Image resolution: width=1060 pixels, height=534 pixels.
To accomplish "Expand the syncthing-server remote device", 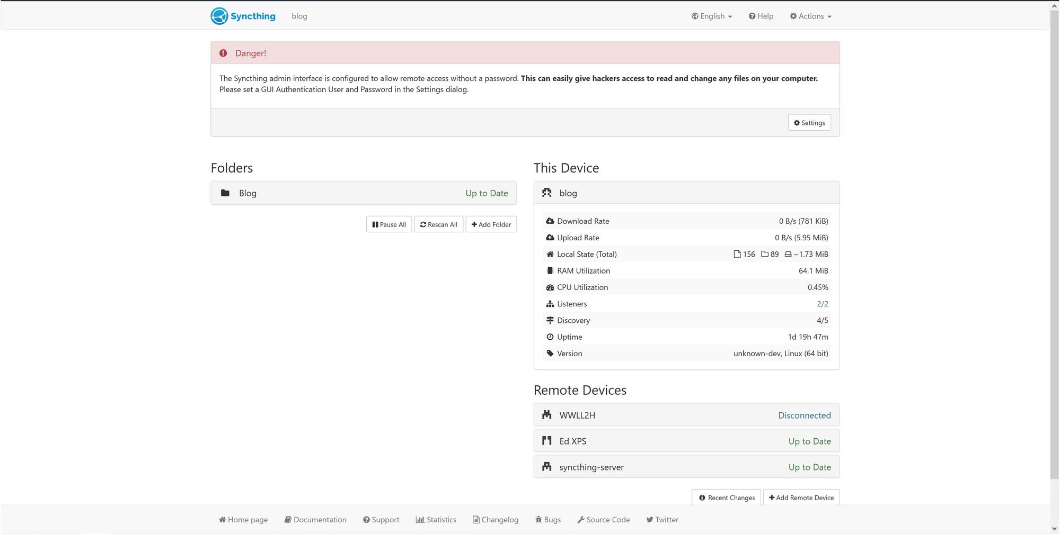I will 686,467.
